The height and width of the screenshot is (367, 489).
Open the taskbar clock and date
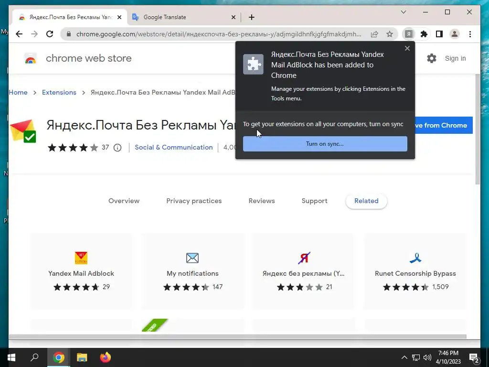point(448,357)
